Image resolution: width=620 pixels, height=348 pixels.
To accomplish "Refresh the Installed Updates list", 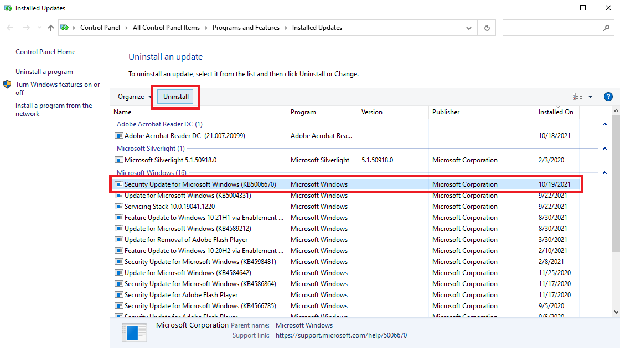I will click(x=487, y=28).
